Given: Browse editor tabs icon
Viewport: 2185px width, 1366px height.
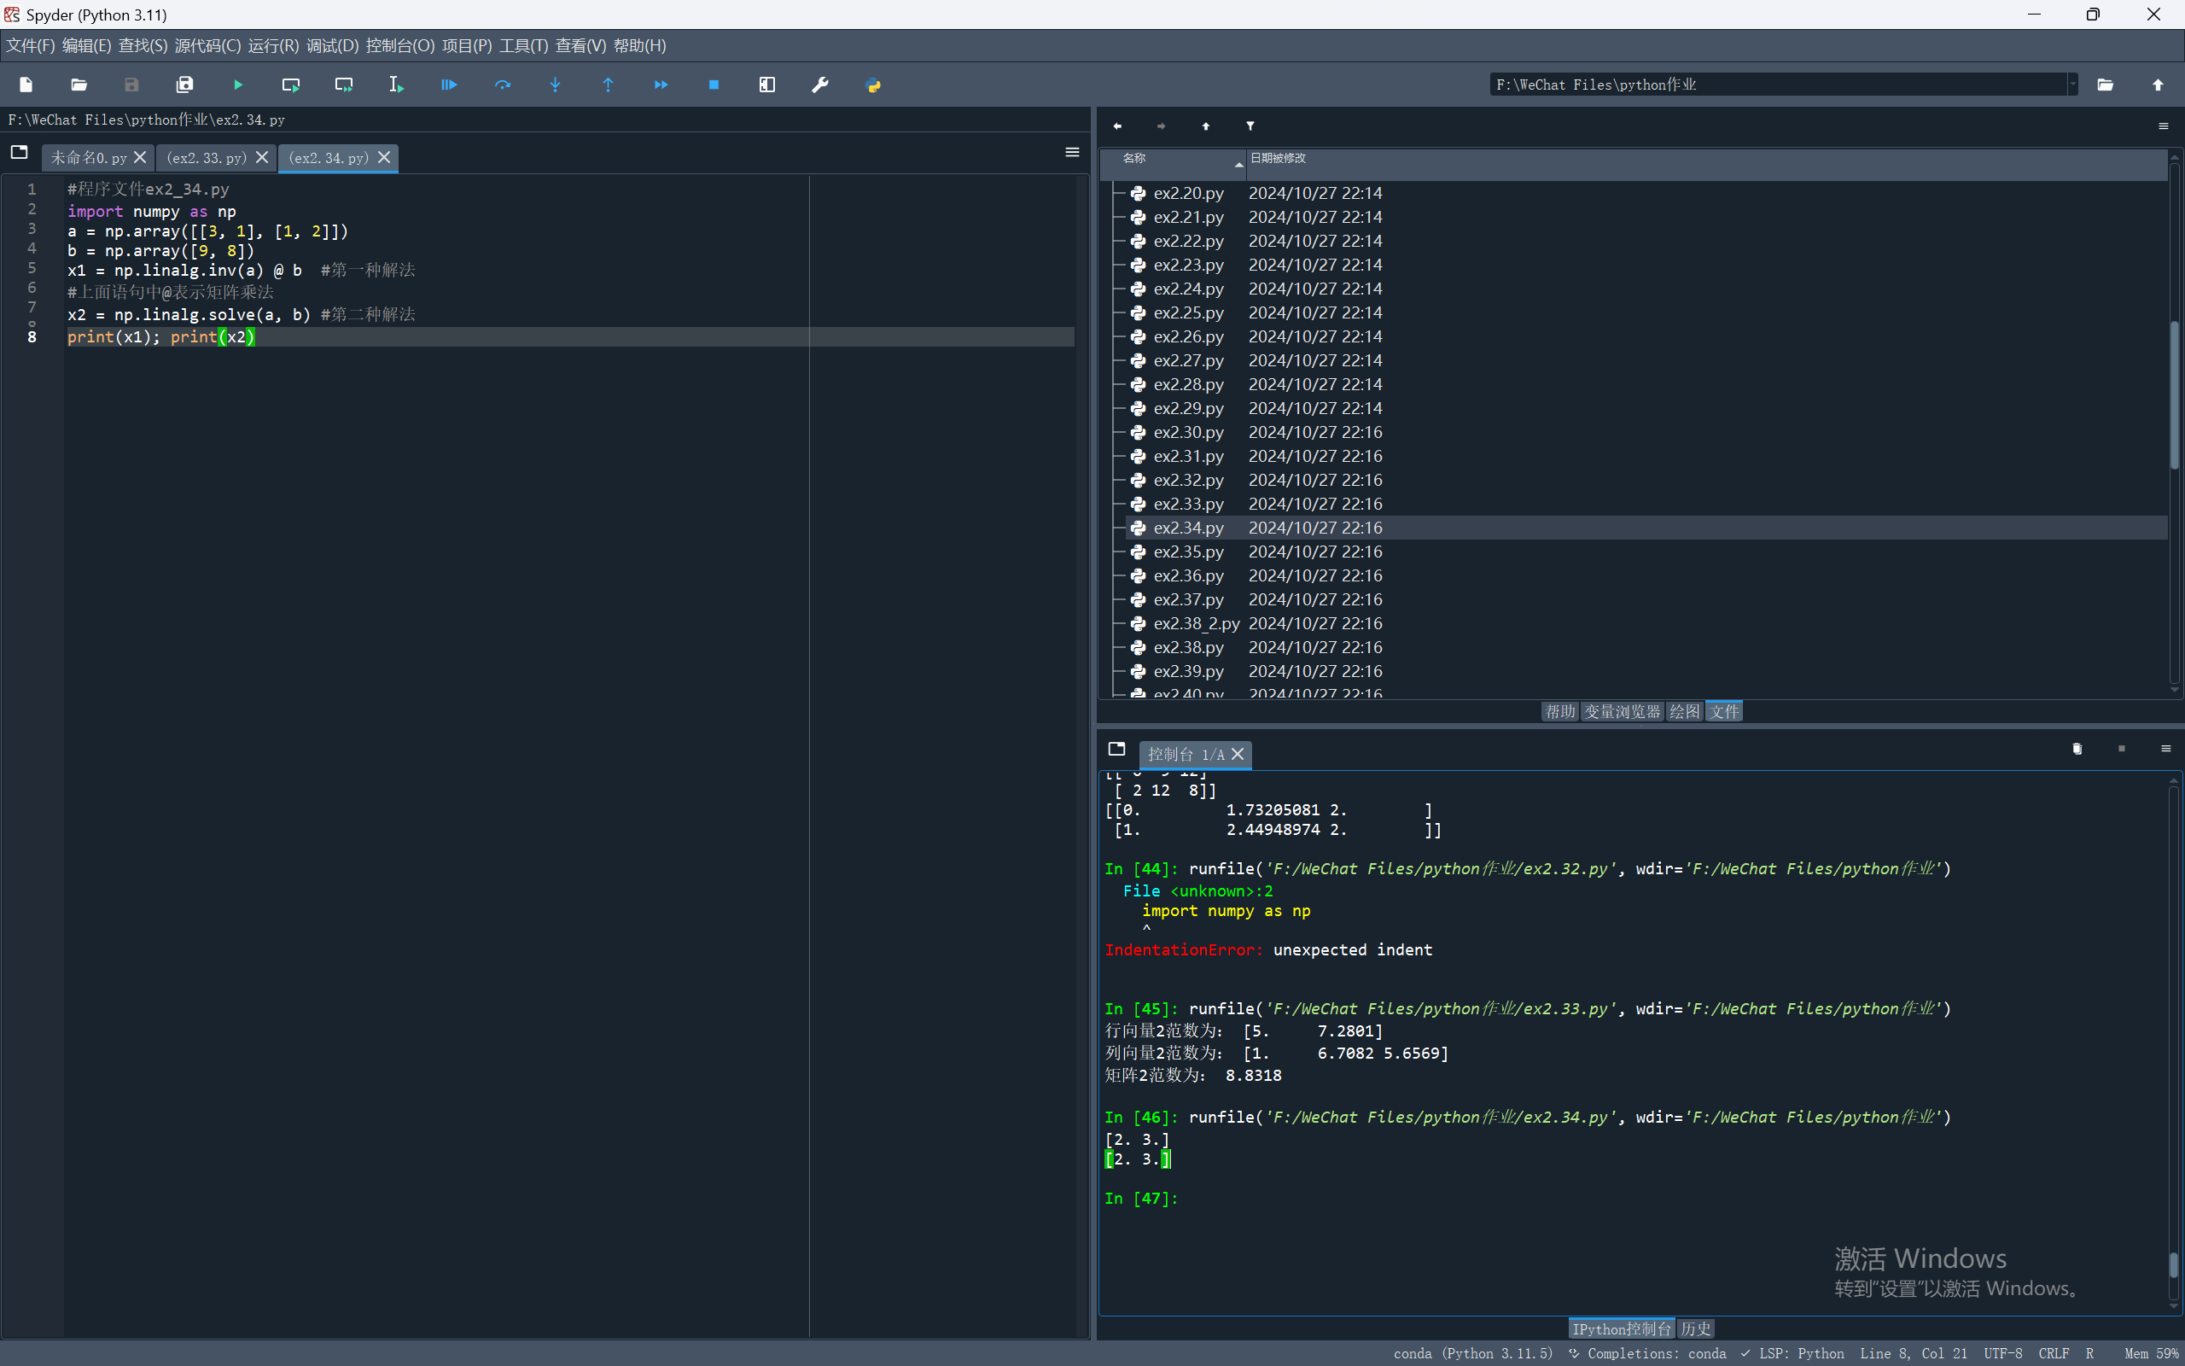Looking at the screenshot, I should coord(19,153).
